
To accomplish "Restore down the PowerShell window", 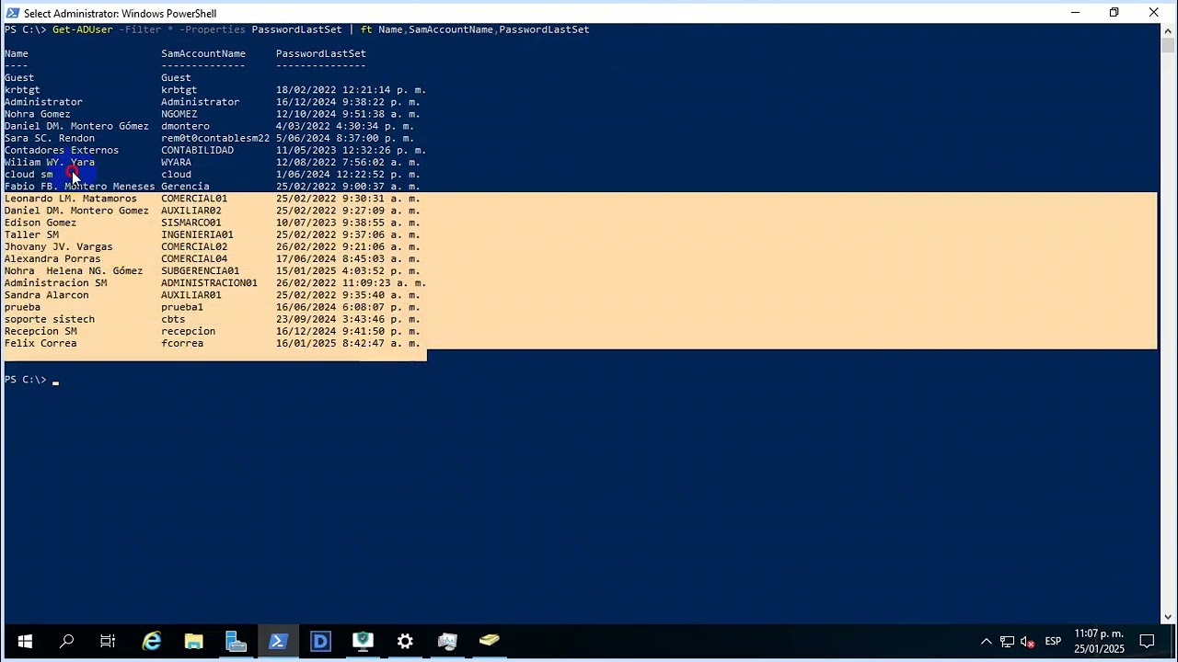I will [x=1114, y=13].
